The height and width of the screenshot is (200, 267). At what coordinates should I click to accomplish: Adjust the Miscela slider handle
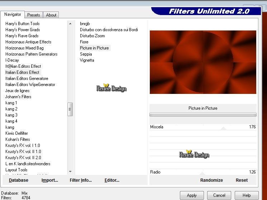tap(223, 128)
